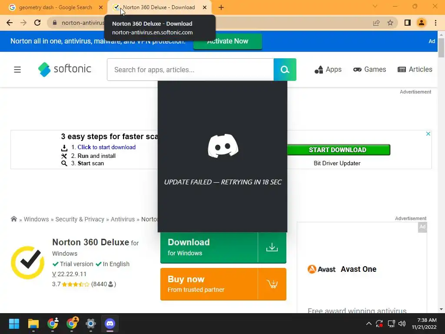Click the Softonic logo
The image size is (445, 334).
coord(65,69)
